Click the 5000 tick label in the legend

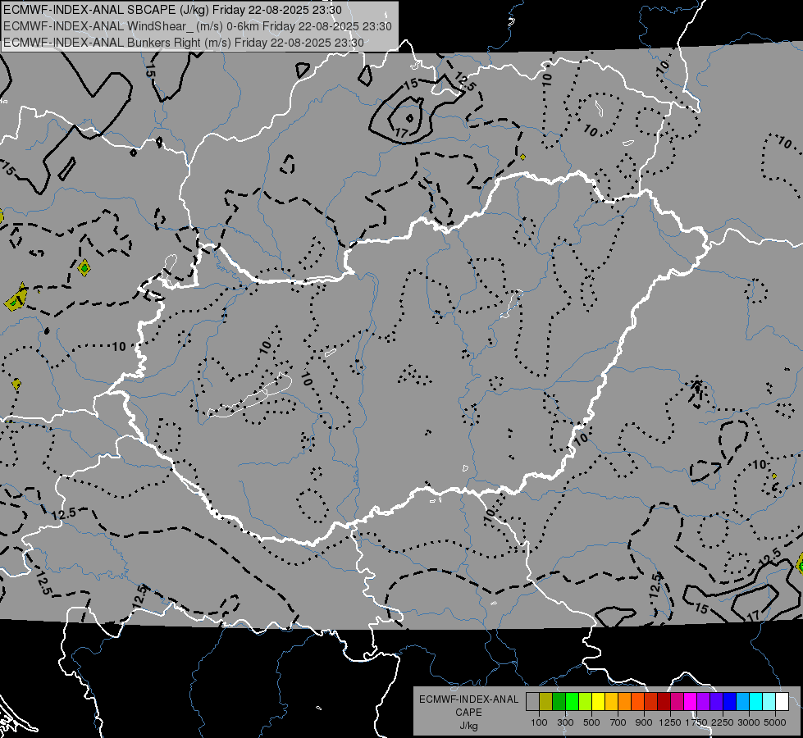pyautogui.click(x=775, y=722)
